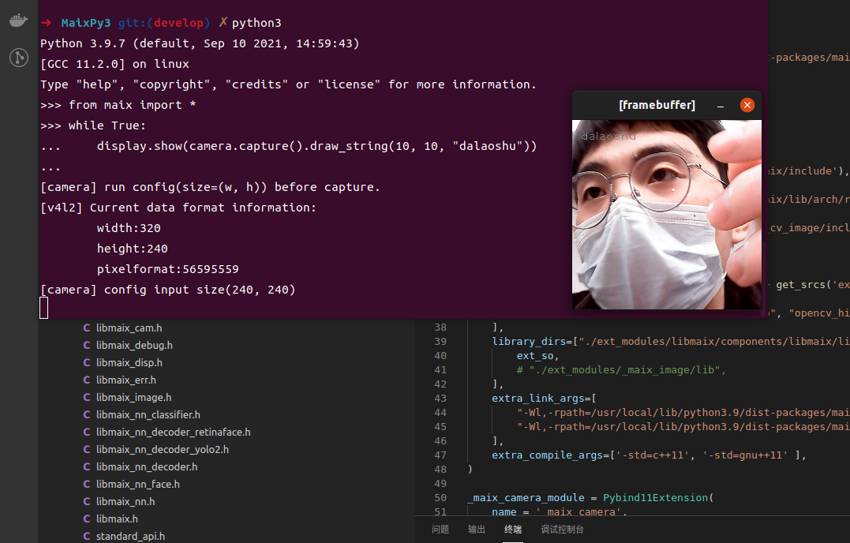Click the framebuffer window title bar
The image size is (850, 543).
pyautogui.click(x=657, y=105)
